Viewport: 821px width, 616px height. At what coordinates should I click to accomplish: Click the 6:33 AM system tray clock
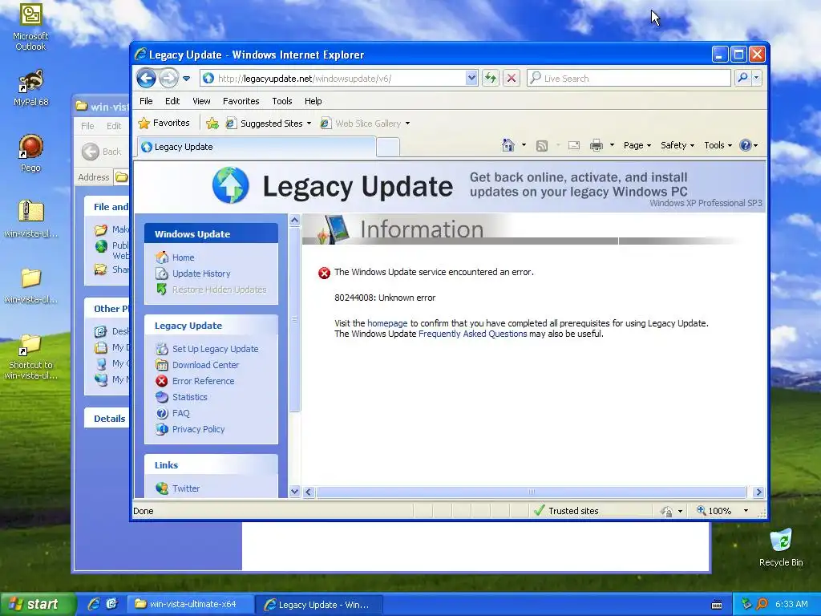tap(791, 604)
